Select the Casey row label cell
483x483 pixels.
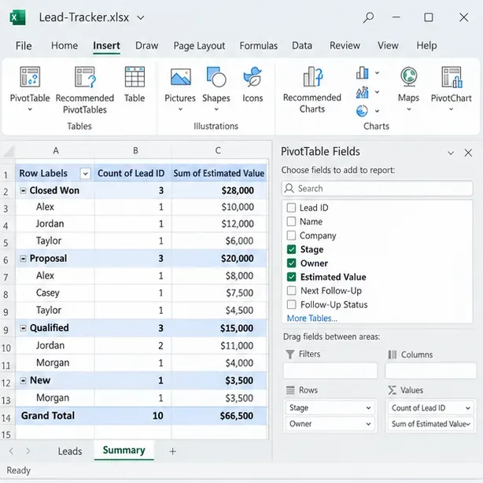pyautogui.click(x=55, y=293)
